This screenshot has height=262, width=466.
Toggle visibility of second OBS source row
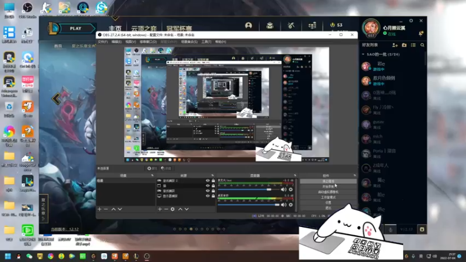coord(208,186)
